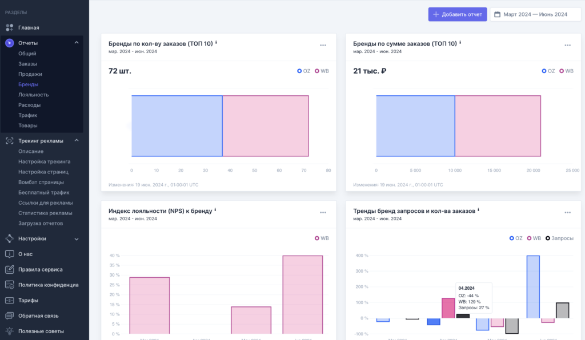The width and height of the screenshot is (585, 340).
Task: Toggle OZ series in orders count chart
Action: [x=304, y=71]
